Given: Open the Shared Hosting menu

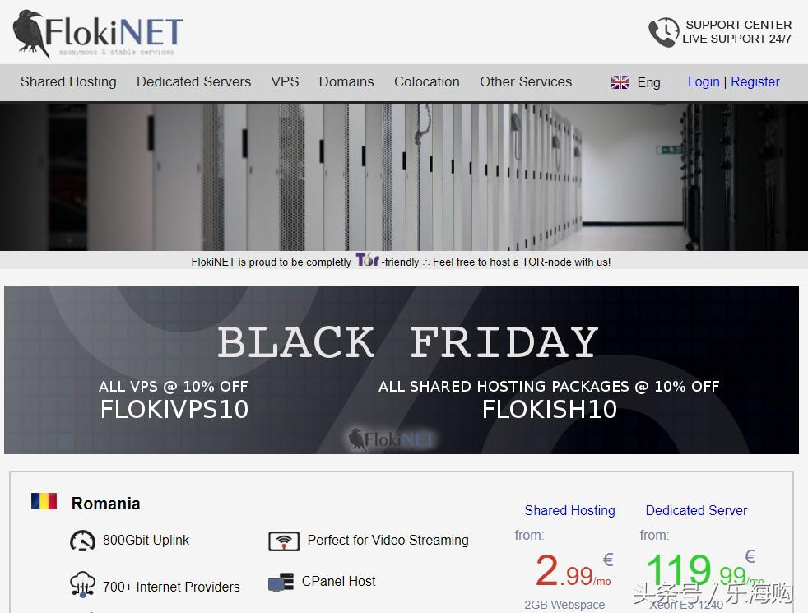Looking at the screenshot, I should [x=68, y=82].
